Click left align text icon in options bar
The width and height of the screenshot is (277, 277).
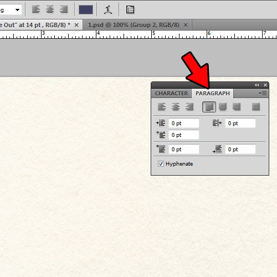[x=36, y=9]
